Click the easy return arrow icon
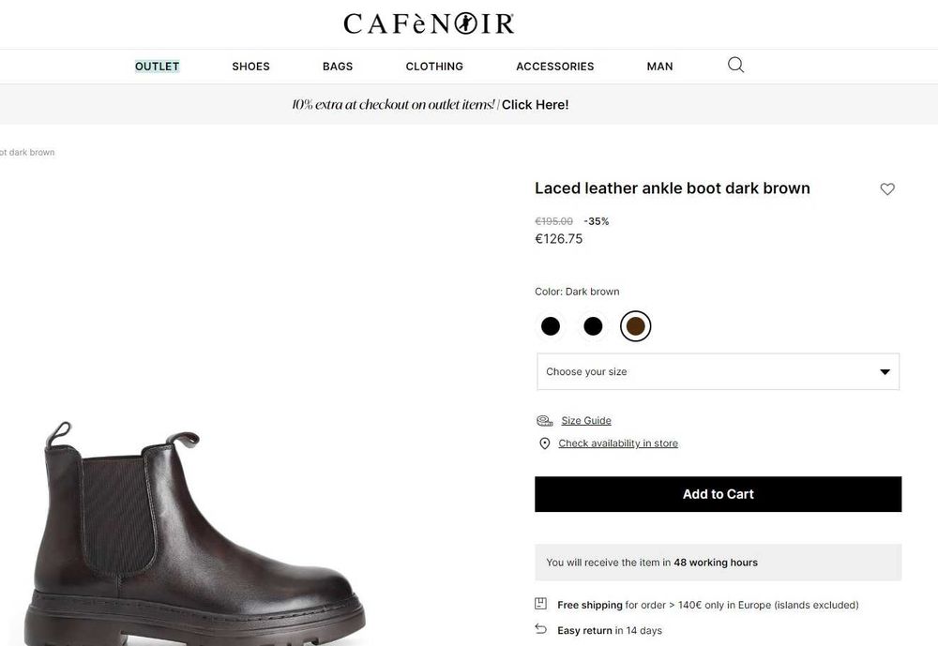The width and height of the screenshot is (938, 646). (x=540, y=629)
